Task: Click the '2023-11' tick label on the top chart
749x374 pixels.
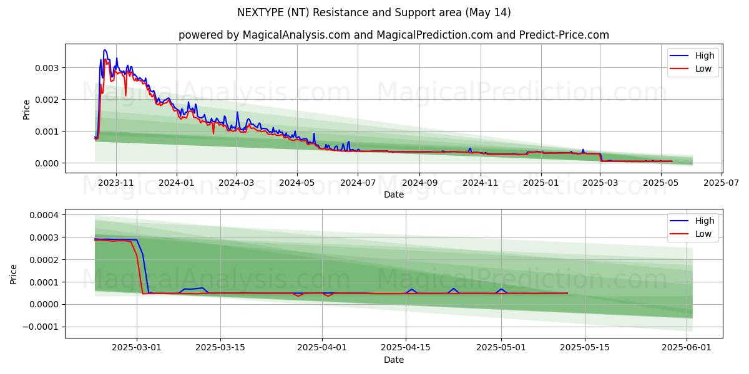Action: click(x=116, y=183)
